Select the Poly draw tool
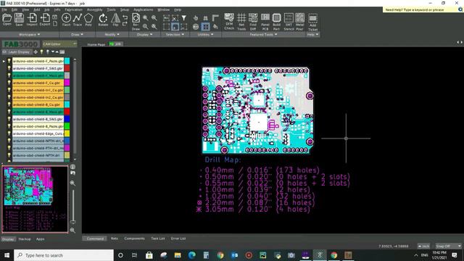464x261 pixels. coord(88,20)
